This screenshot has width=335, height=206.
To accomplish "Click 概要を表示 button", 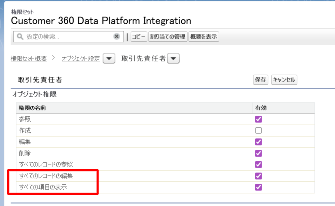I will point(204,36).
